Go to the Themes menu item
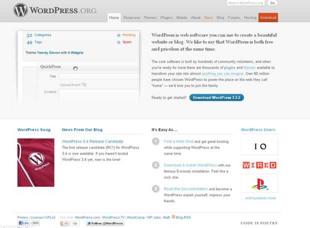Image resolution: width=310 pixels, height=228 pixels. click(x=150, y=18)
